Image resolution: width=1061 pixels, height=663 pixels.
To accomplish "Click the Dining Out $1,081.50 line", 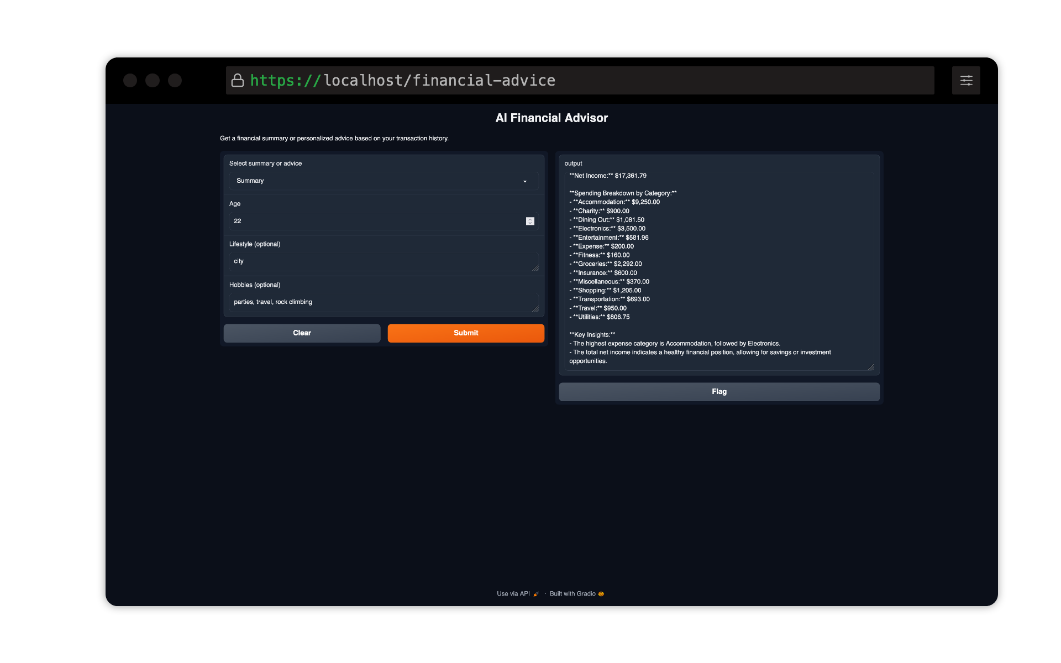I will (x=607, y=220).
